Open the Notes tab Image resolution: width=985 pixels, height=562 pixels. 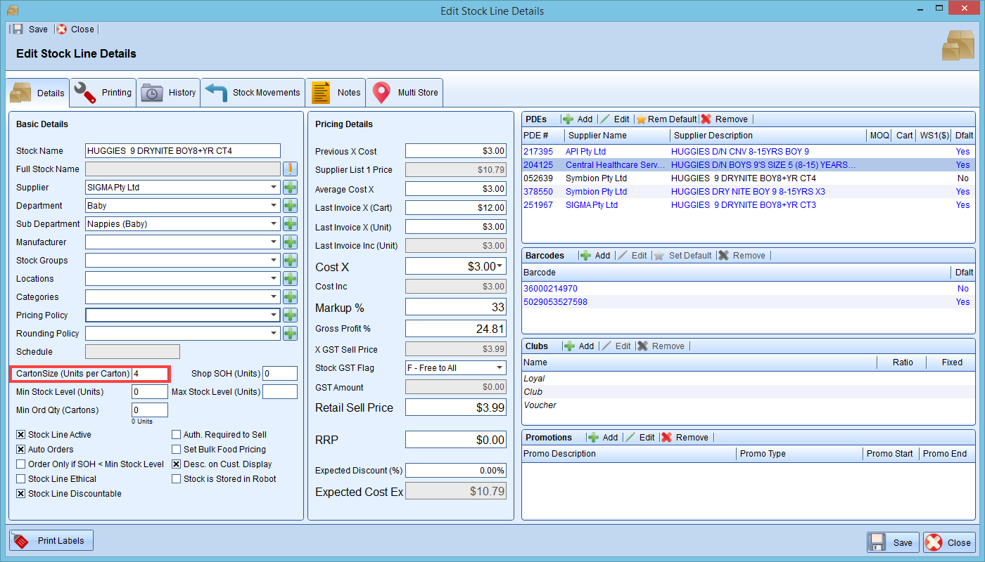coord(336,93)
